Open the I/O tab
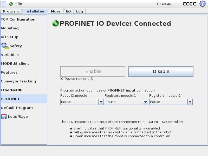The width and height of the screenshot is (208, 156). tap(68, 11)
